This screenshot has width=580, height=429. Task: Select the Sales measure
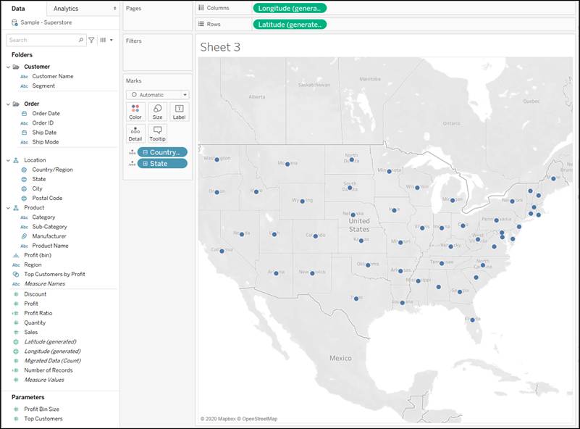pyautogui.click(x=30, y=333)
